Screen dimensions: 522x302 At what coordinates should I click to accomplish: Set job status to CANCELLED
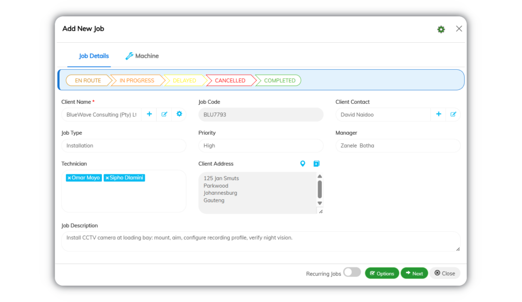click(x=230, y=80)
